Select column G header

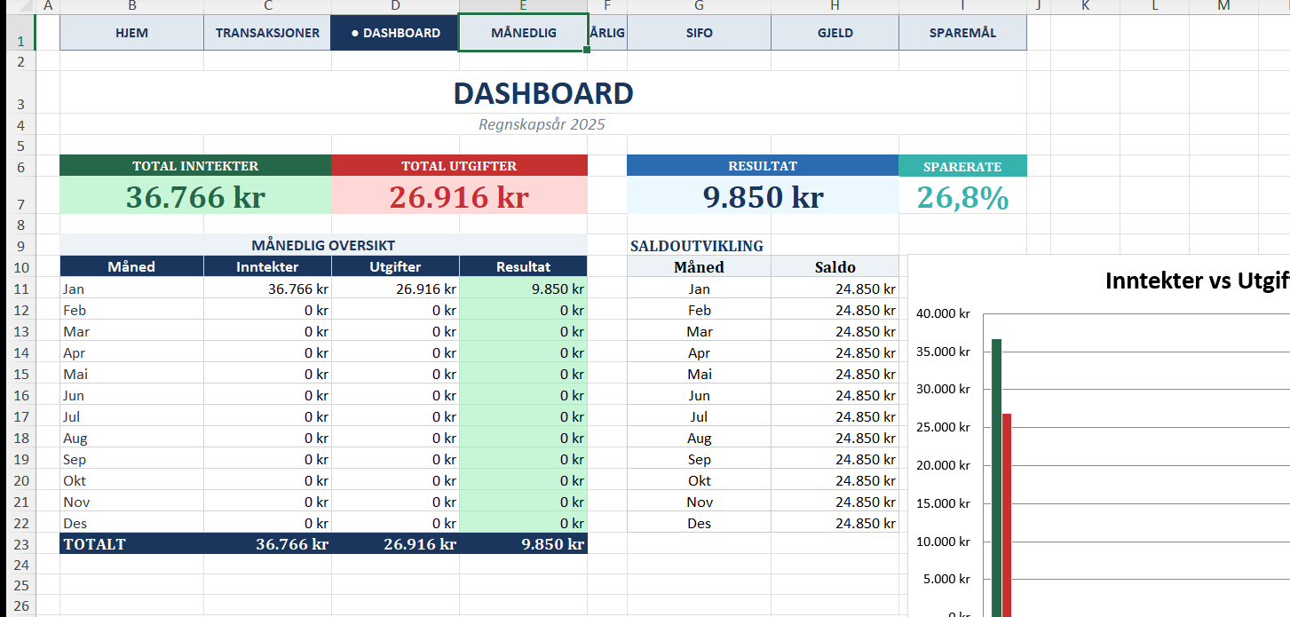coord(699,6)
